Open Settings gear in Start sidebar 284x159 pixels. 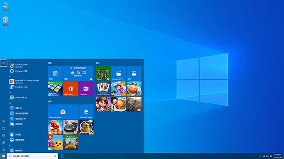[4, 142]
